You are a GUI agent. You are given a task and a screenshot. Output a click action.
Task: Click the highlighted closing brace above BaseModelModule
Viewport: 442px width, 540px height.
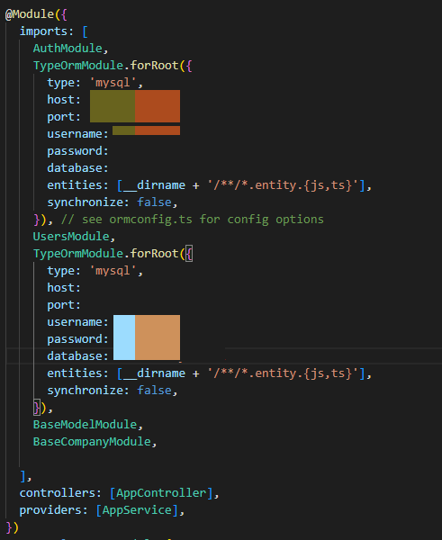[x=37, y=408]
